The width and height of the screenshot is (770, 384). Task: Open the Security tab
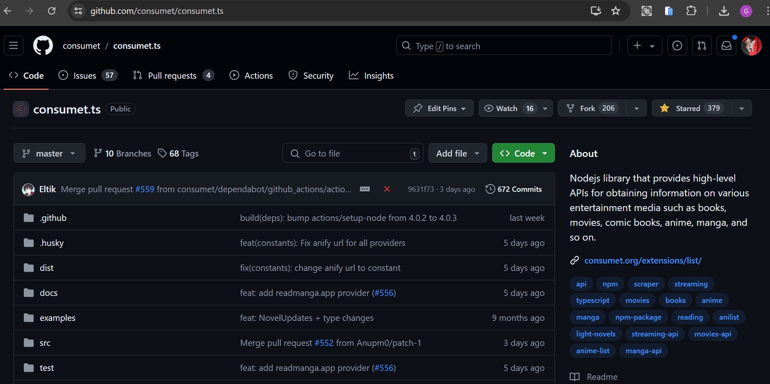pyautogui.click(x=311, y=76)
